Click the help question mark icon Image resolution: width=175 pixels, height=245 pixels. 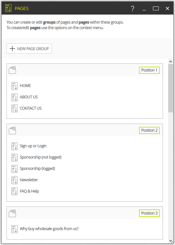click(x=132, y=8)
